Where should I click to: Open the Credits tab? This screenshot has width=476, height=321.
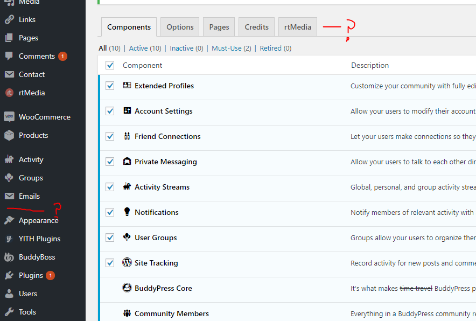pos(256,27)
